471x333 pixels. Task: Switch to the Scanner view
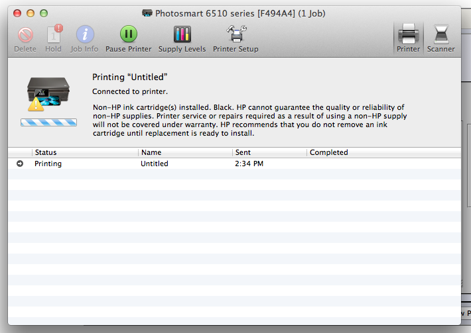tap(440, 38)
